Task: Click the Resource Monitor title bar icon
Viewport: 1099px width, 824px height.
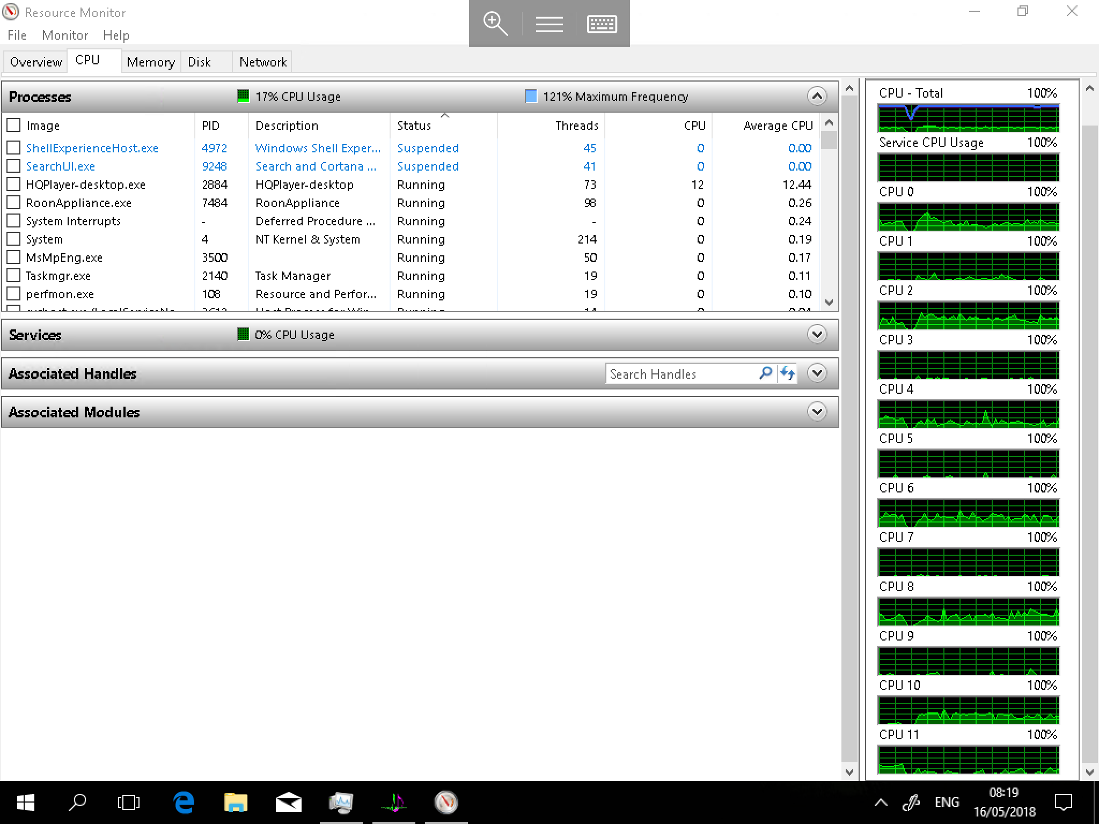Action: click(x=11, y=12)
